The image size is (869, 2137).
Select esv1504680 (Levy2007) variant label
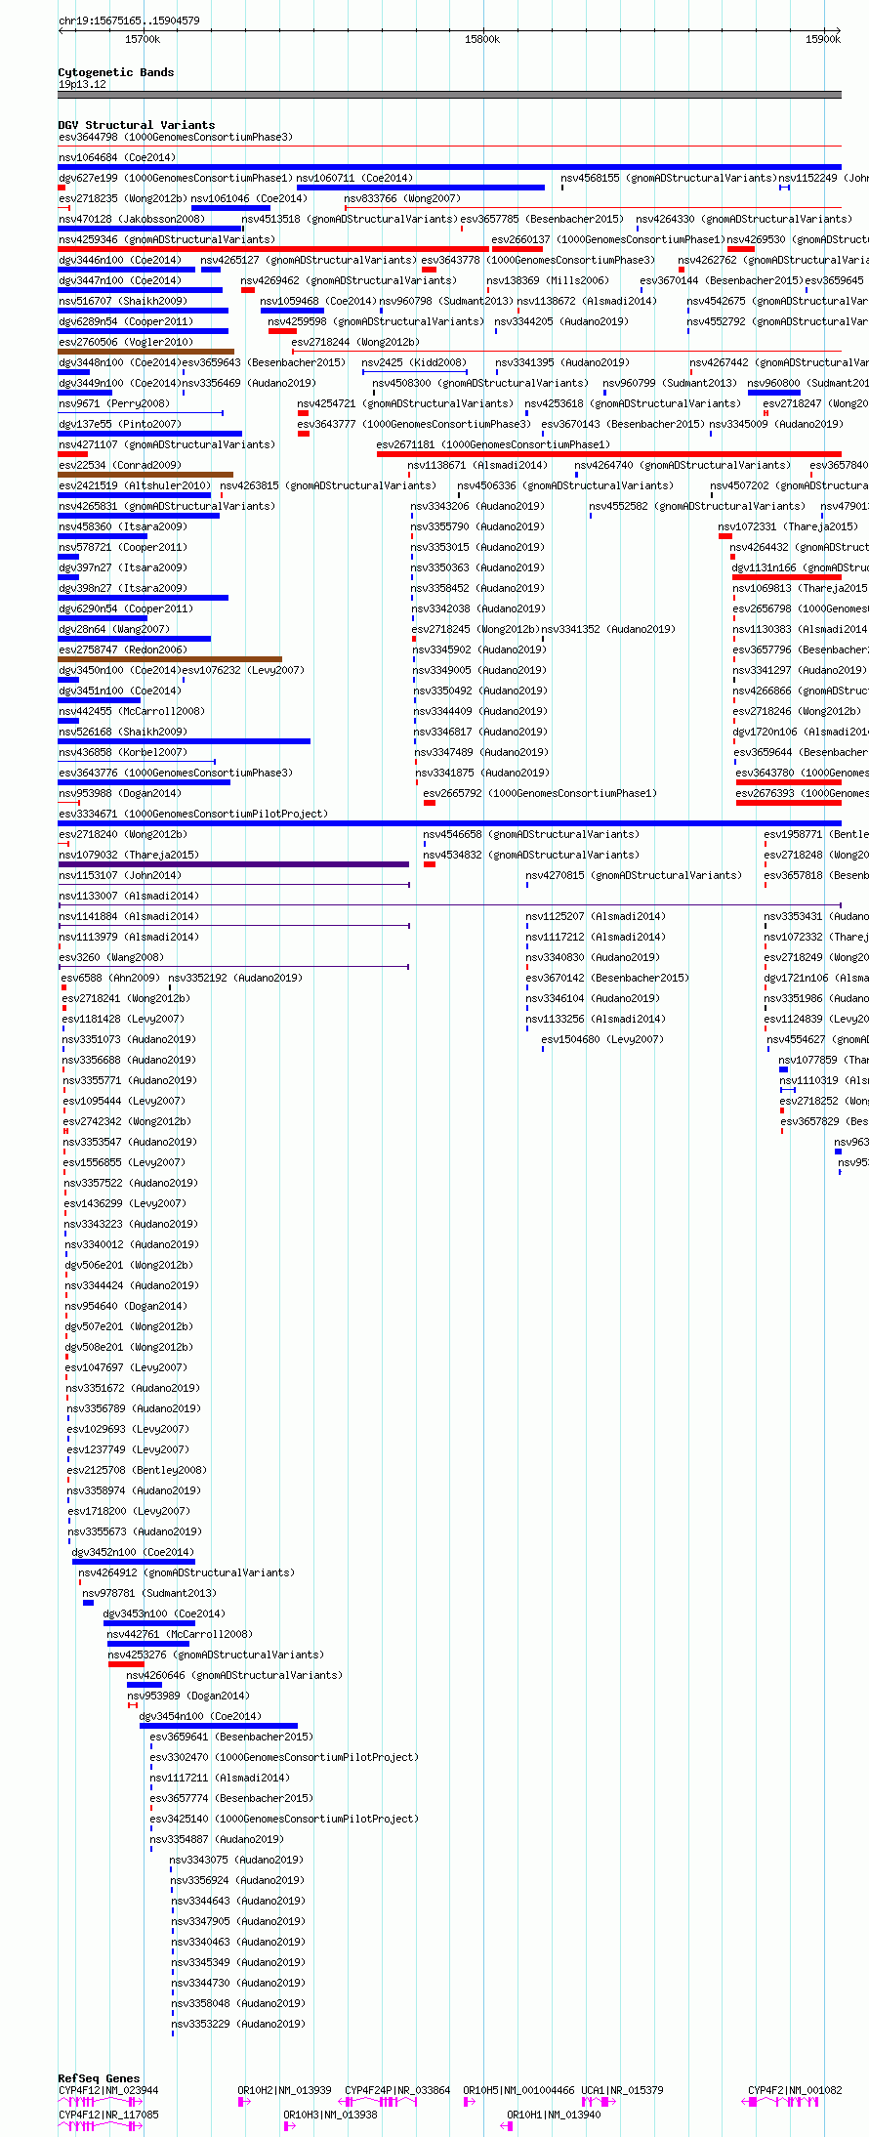(x=602, y=1039)
